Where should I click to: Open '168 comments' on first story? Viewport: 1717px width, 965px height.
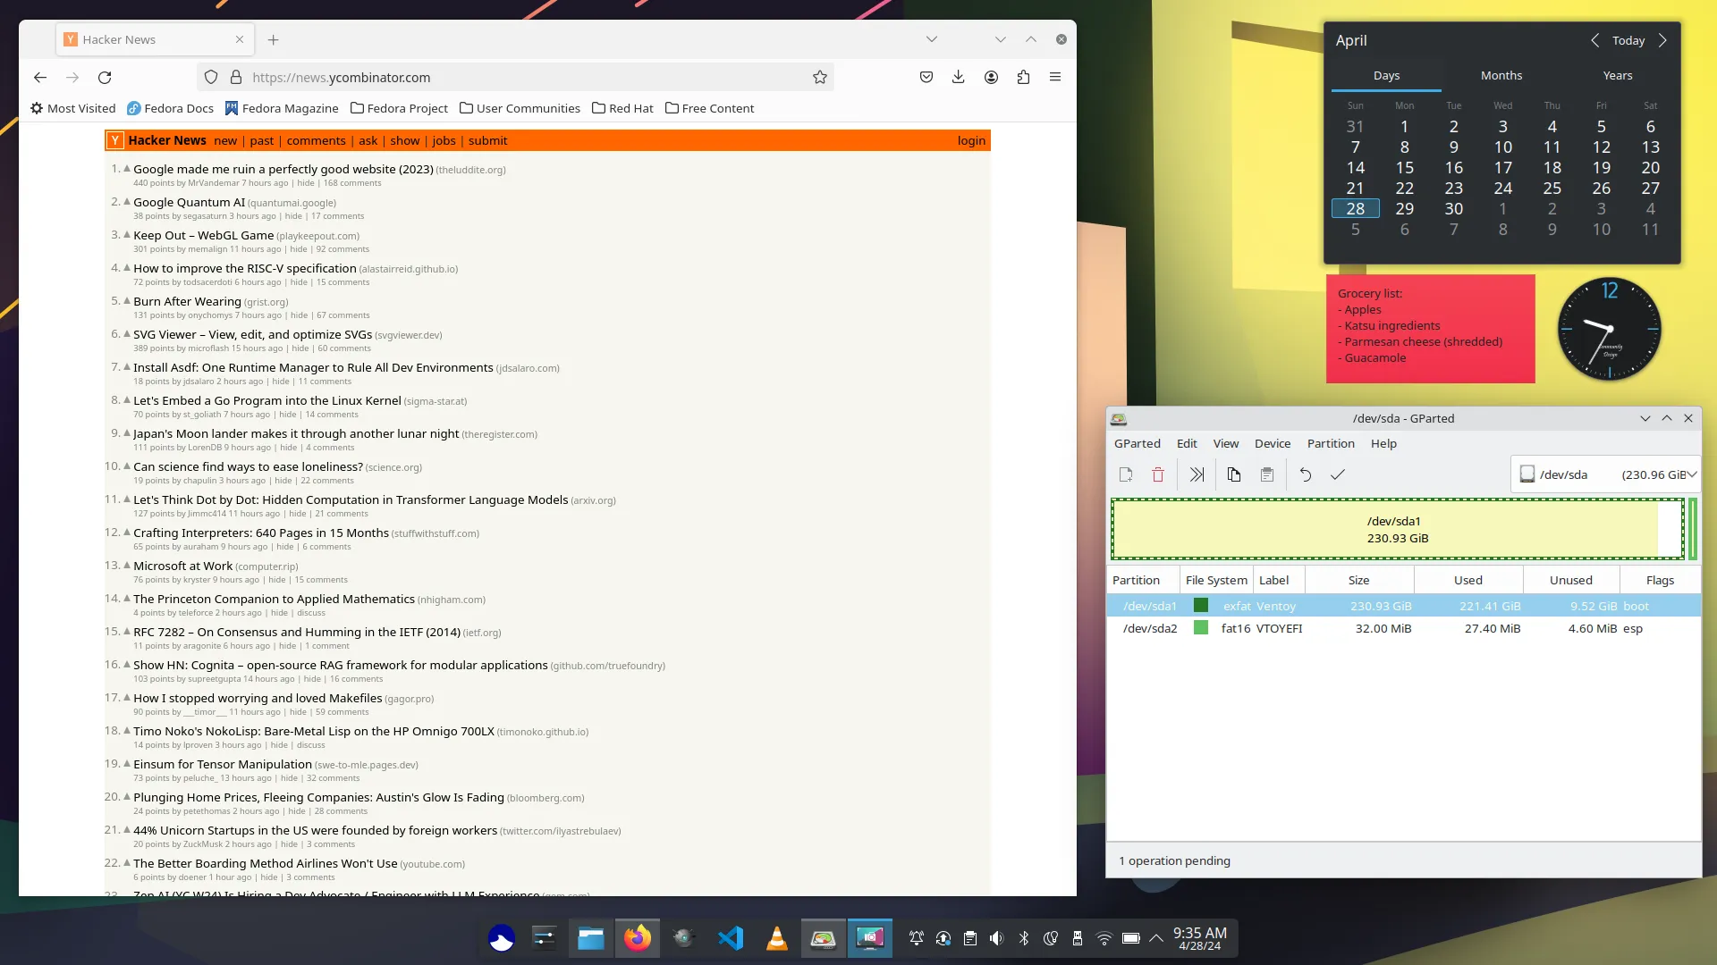pyautogui.click(x=352, y=183)
